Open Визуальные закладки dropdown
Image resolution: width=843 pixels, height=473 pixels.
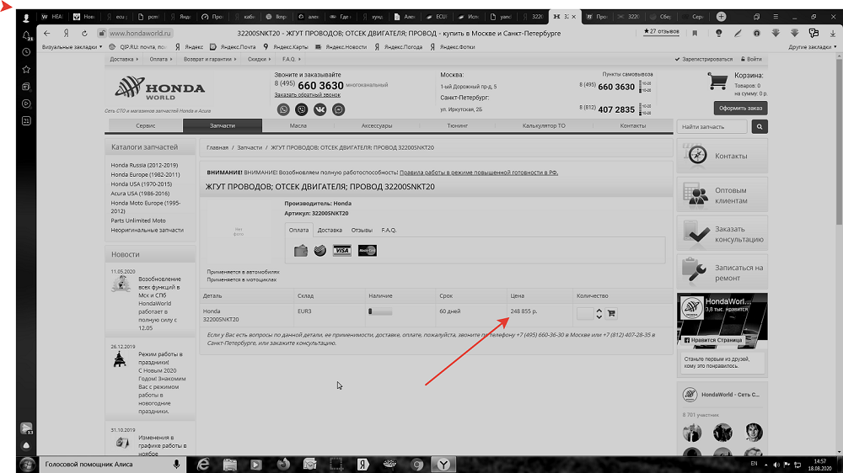pyautogui.click(x=72, y=46)
